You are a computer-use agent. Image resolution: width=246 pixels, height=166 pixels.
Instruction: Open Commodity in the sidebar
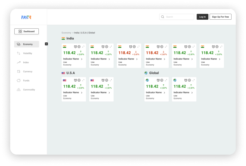coord(26,90)
